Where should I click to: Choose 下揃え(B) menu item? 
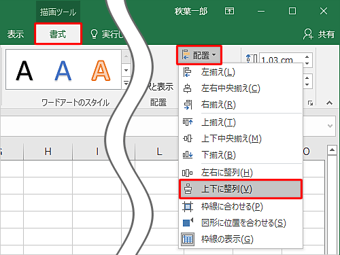point(241,155)
